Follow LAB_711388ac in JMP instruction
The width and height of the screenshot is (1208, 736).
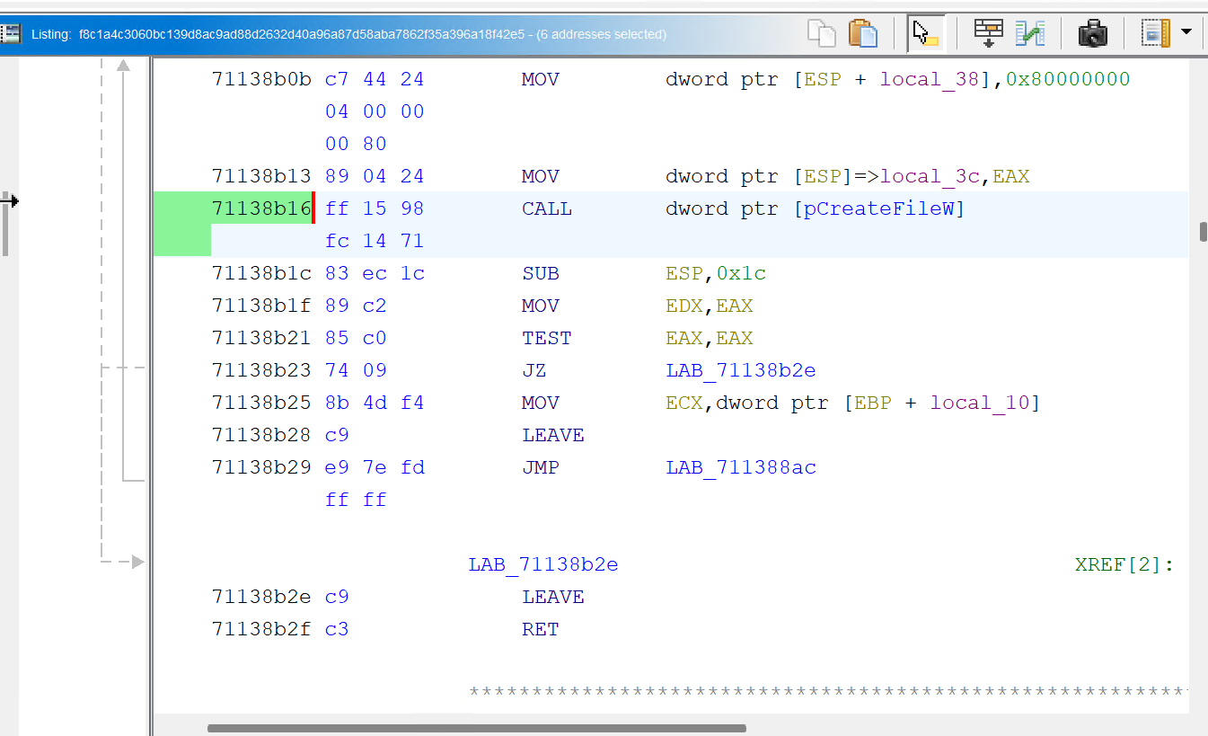point(740,468)
